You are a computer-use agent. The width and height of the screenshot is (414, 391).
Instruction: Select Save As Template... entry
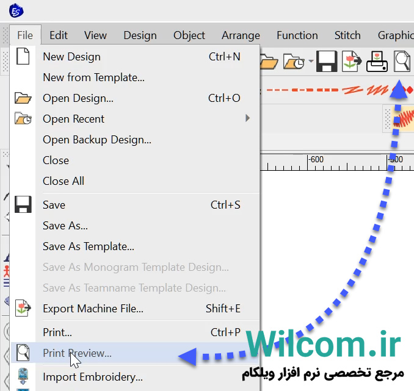click(x=135, y=246)
